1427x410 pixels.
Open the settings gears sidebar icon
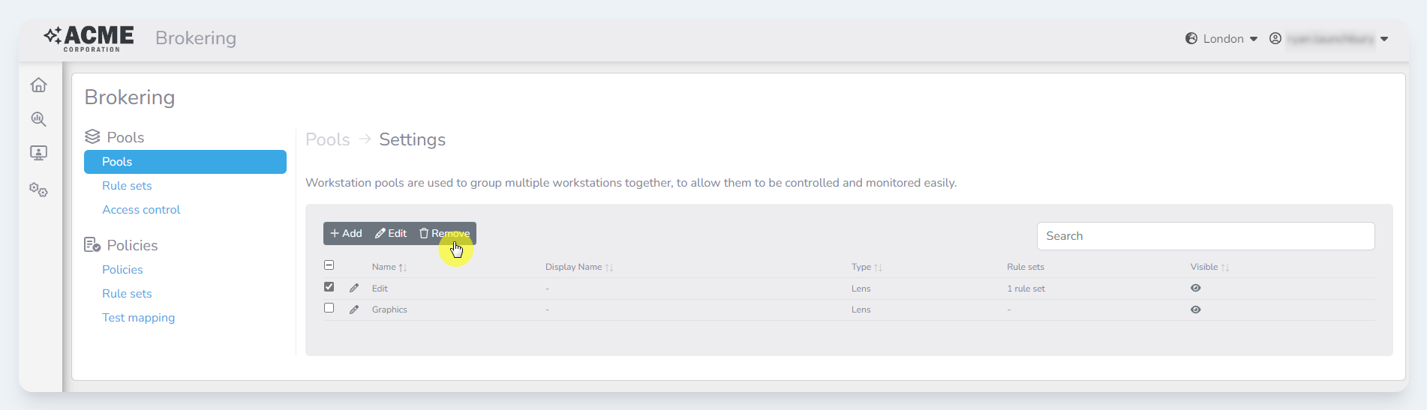coord(38,190)
